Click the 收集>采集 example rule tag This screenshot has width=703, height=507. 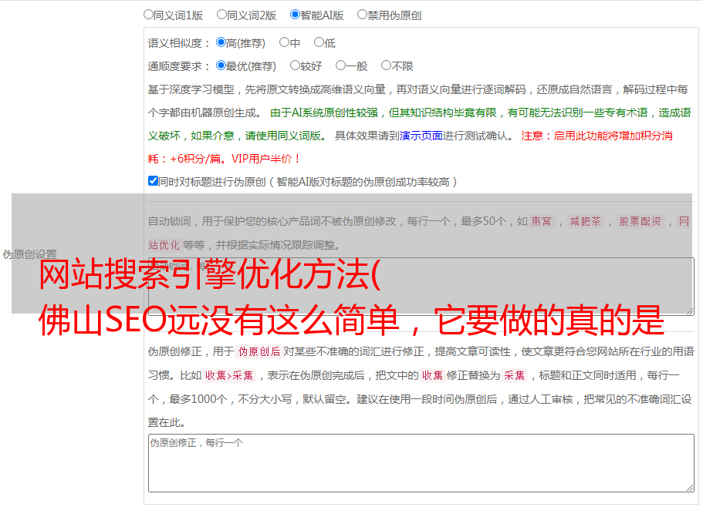pos(229,376)
